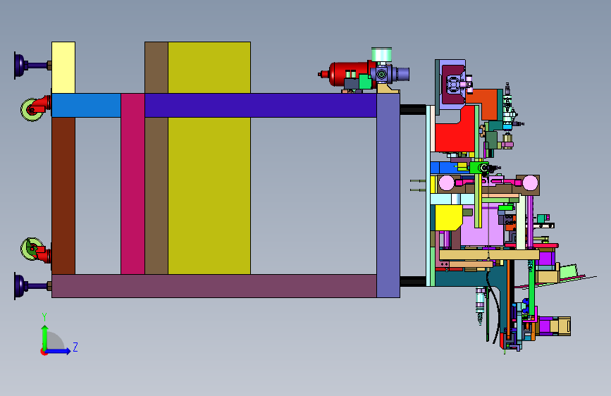Pick the lower dark-blue leveling foot
This screenshot has height=396, width=611.
point(32,285)
